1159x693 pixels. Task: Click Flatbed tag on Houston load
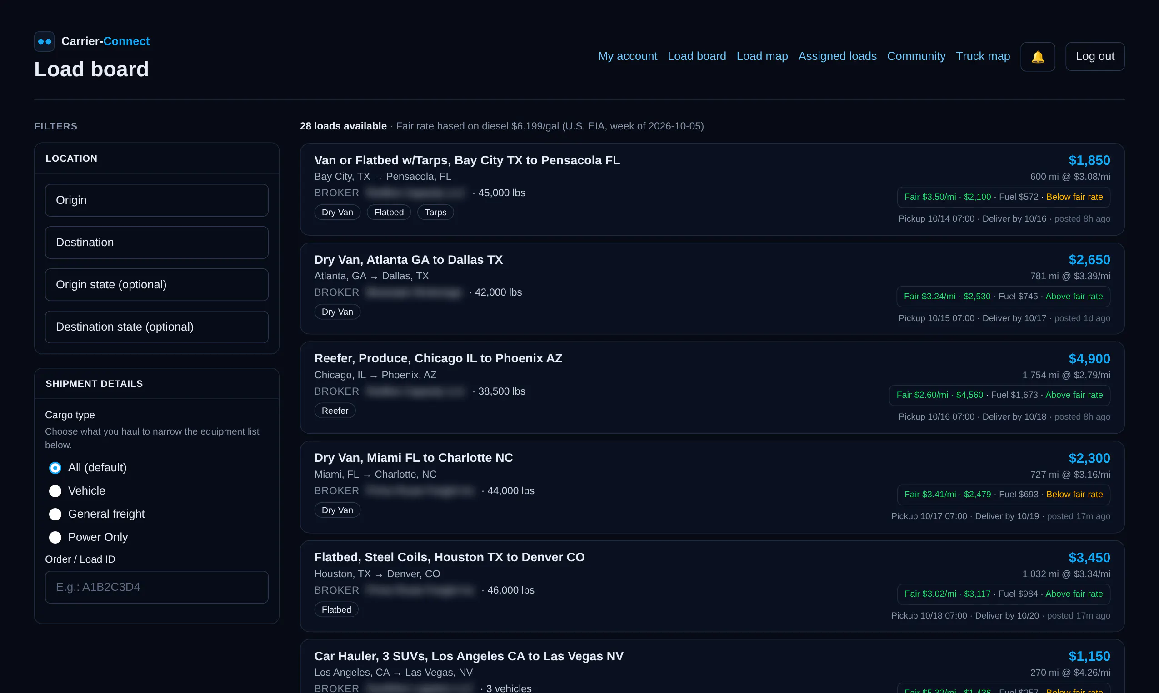click(x=336, y=610)
